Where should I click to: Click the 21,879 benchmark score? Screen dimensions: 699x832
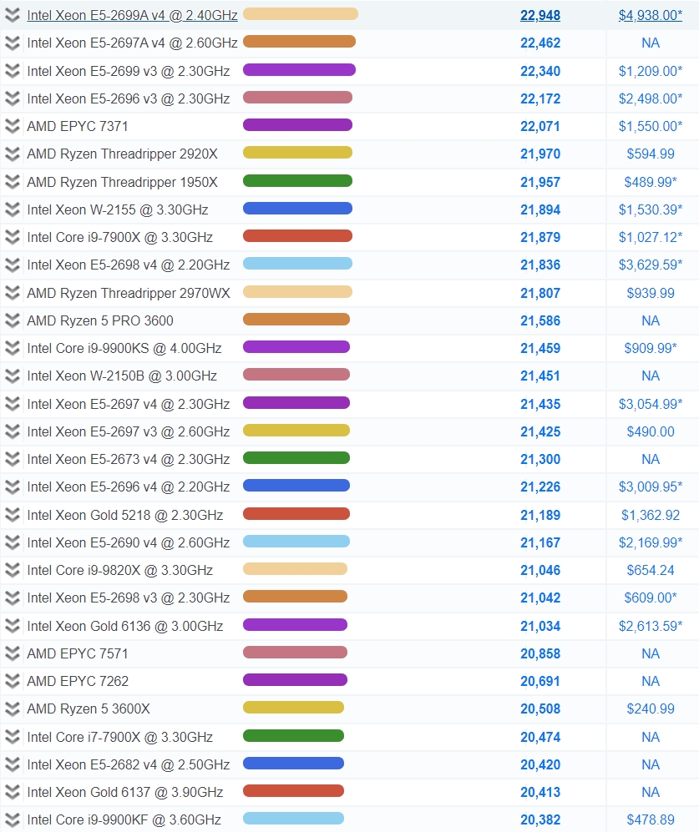point(540,237)
